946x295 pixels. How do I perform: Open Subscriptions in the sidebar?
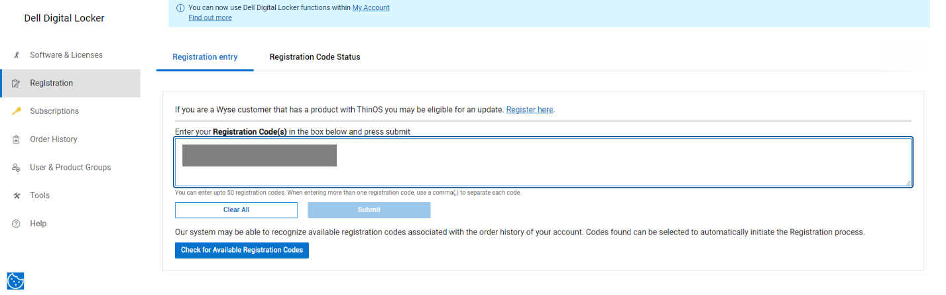54,111
